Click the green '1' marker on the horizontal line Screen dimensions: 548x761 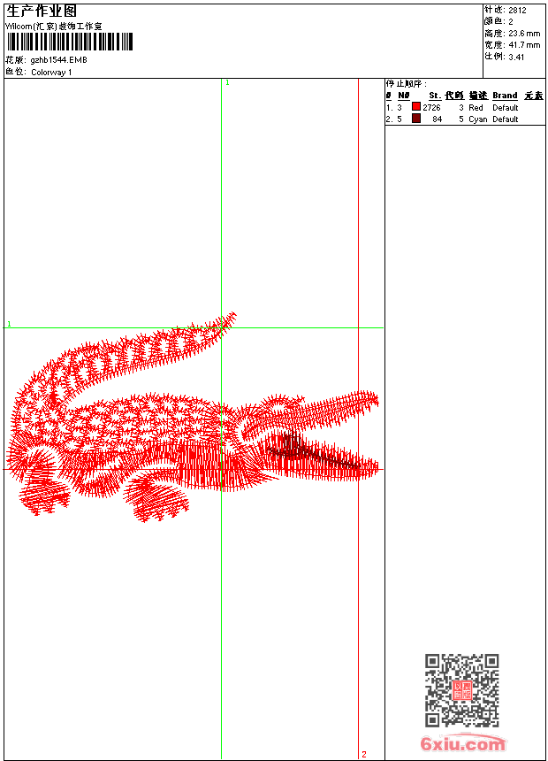(9, 324)
